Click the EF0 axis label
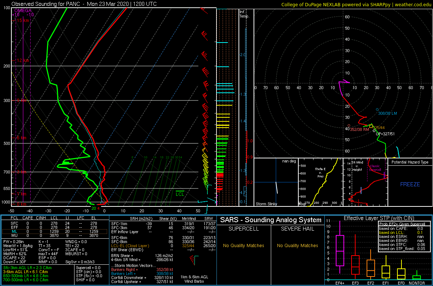Image resolution: width=433 pixels, height=286 pixels. coord(401,283)
